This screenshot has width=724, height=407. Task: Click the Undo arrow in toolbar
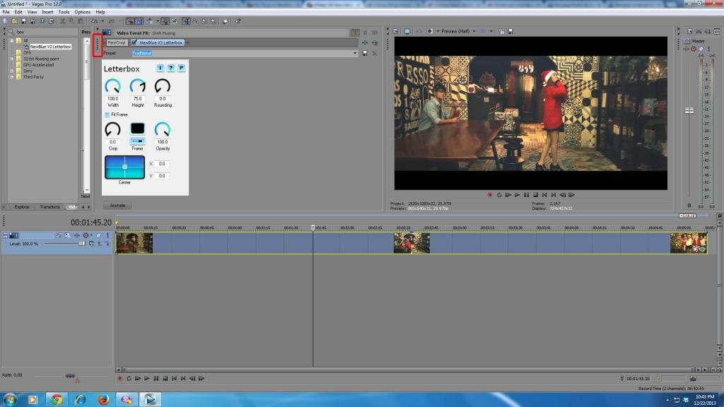(94, 20)
